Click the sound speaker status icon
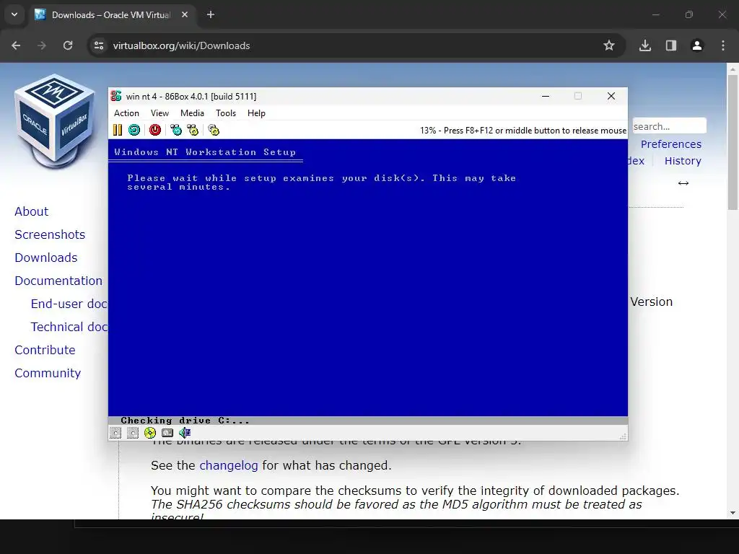This screenshot has width=739, height=554. (x=185, y=433)
